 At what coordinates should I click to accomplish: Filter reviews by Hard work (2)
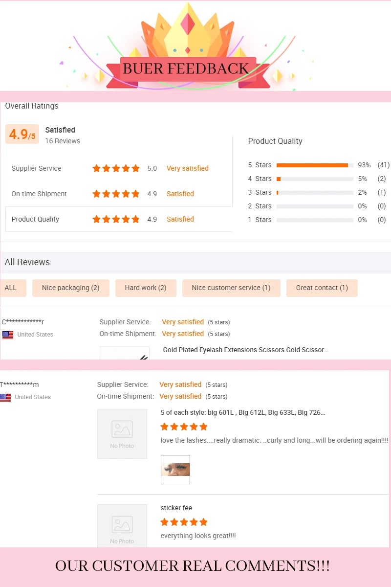146,288
